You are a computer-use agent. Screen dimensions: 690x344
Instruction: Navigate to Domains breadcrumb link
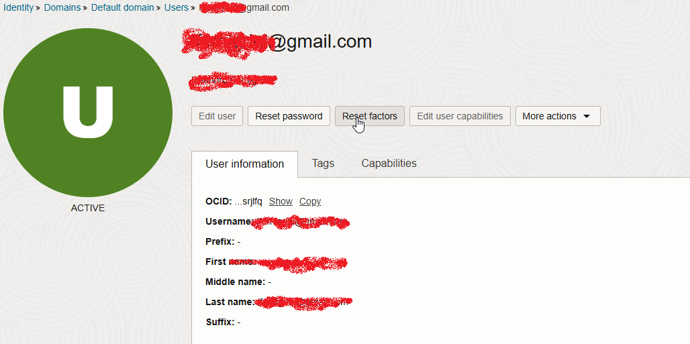point(62,8)
